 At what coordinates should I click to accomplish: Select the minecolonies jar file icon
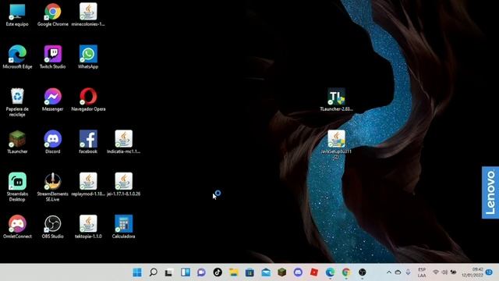point(88,15)
